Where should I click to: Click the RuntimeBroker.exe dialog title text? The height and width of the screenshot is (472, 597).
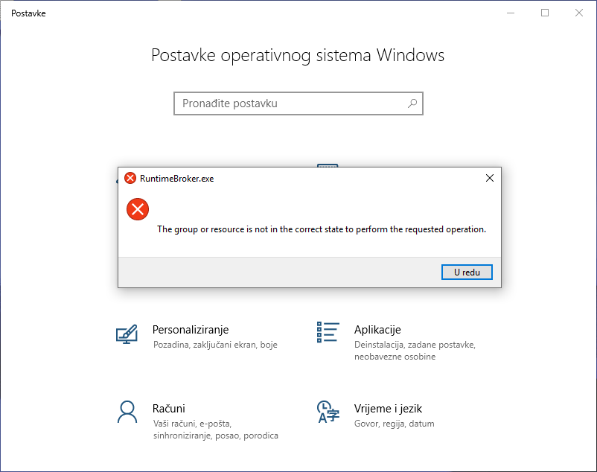[176, 179]
